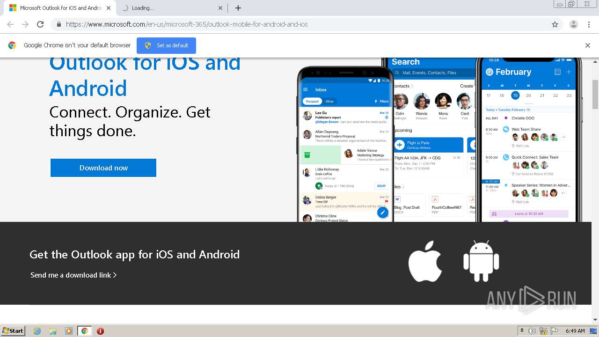Click the Chrome logo in the notification bar
This screenshot has height=337, width=599.
point(12,45)
